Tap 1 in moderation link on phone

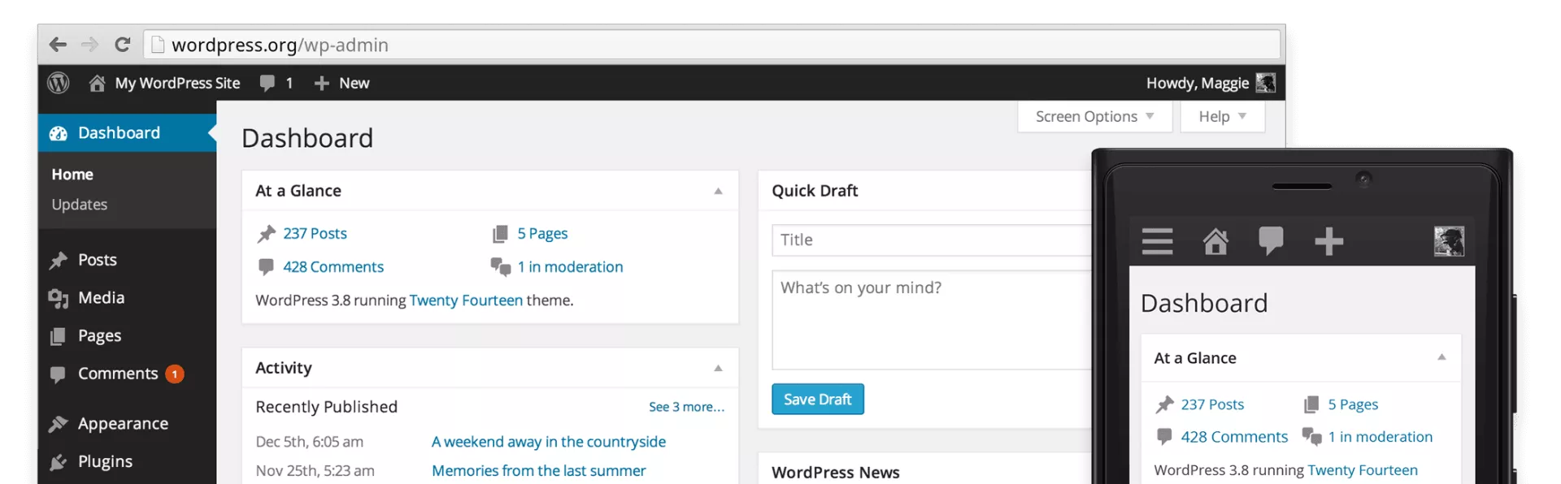click(x=1381, y=437)
